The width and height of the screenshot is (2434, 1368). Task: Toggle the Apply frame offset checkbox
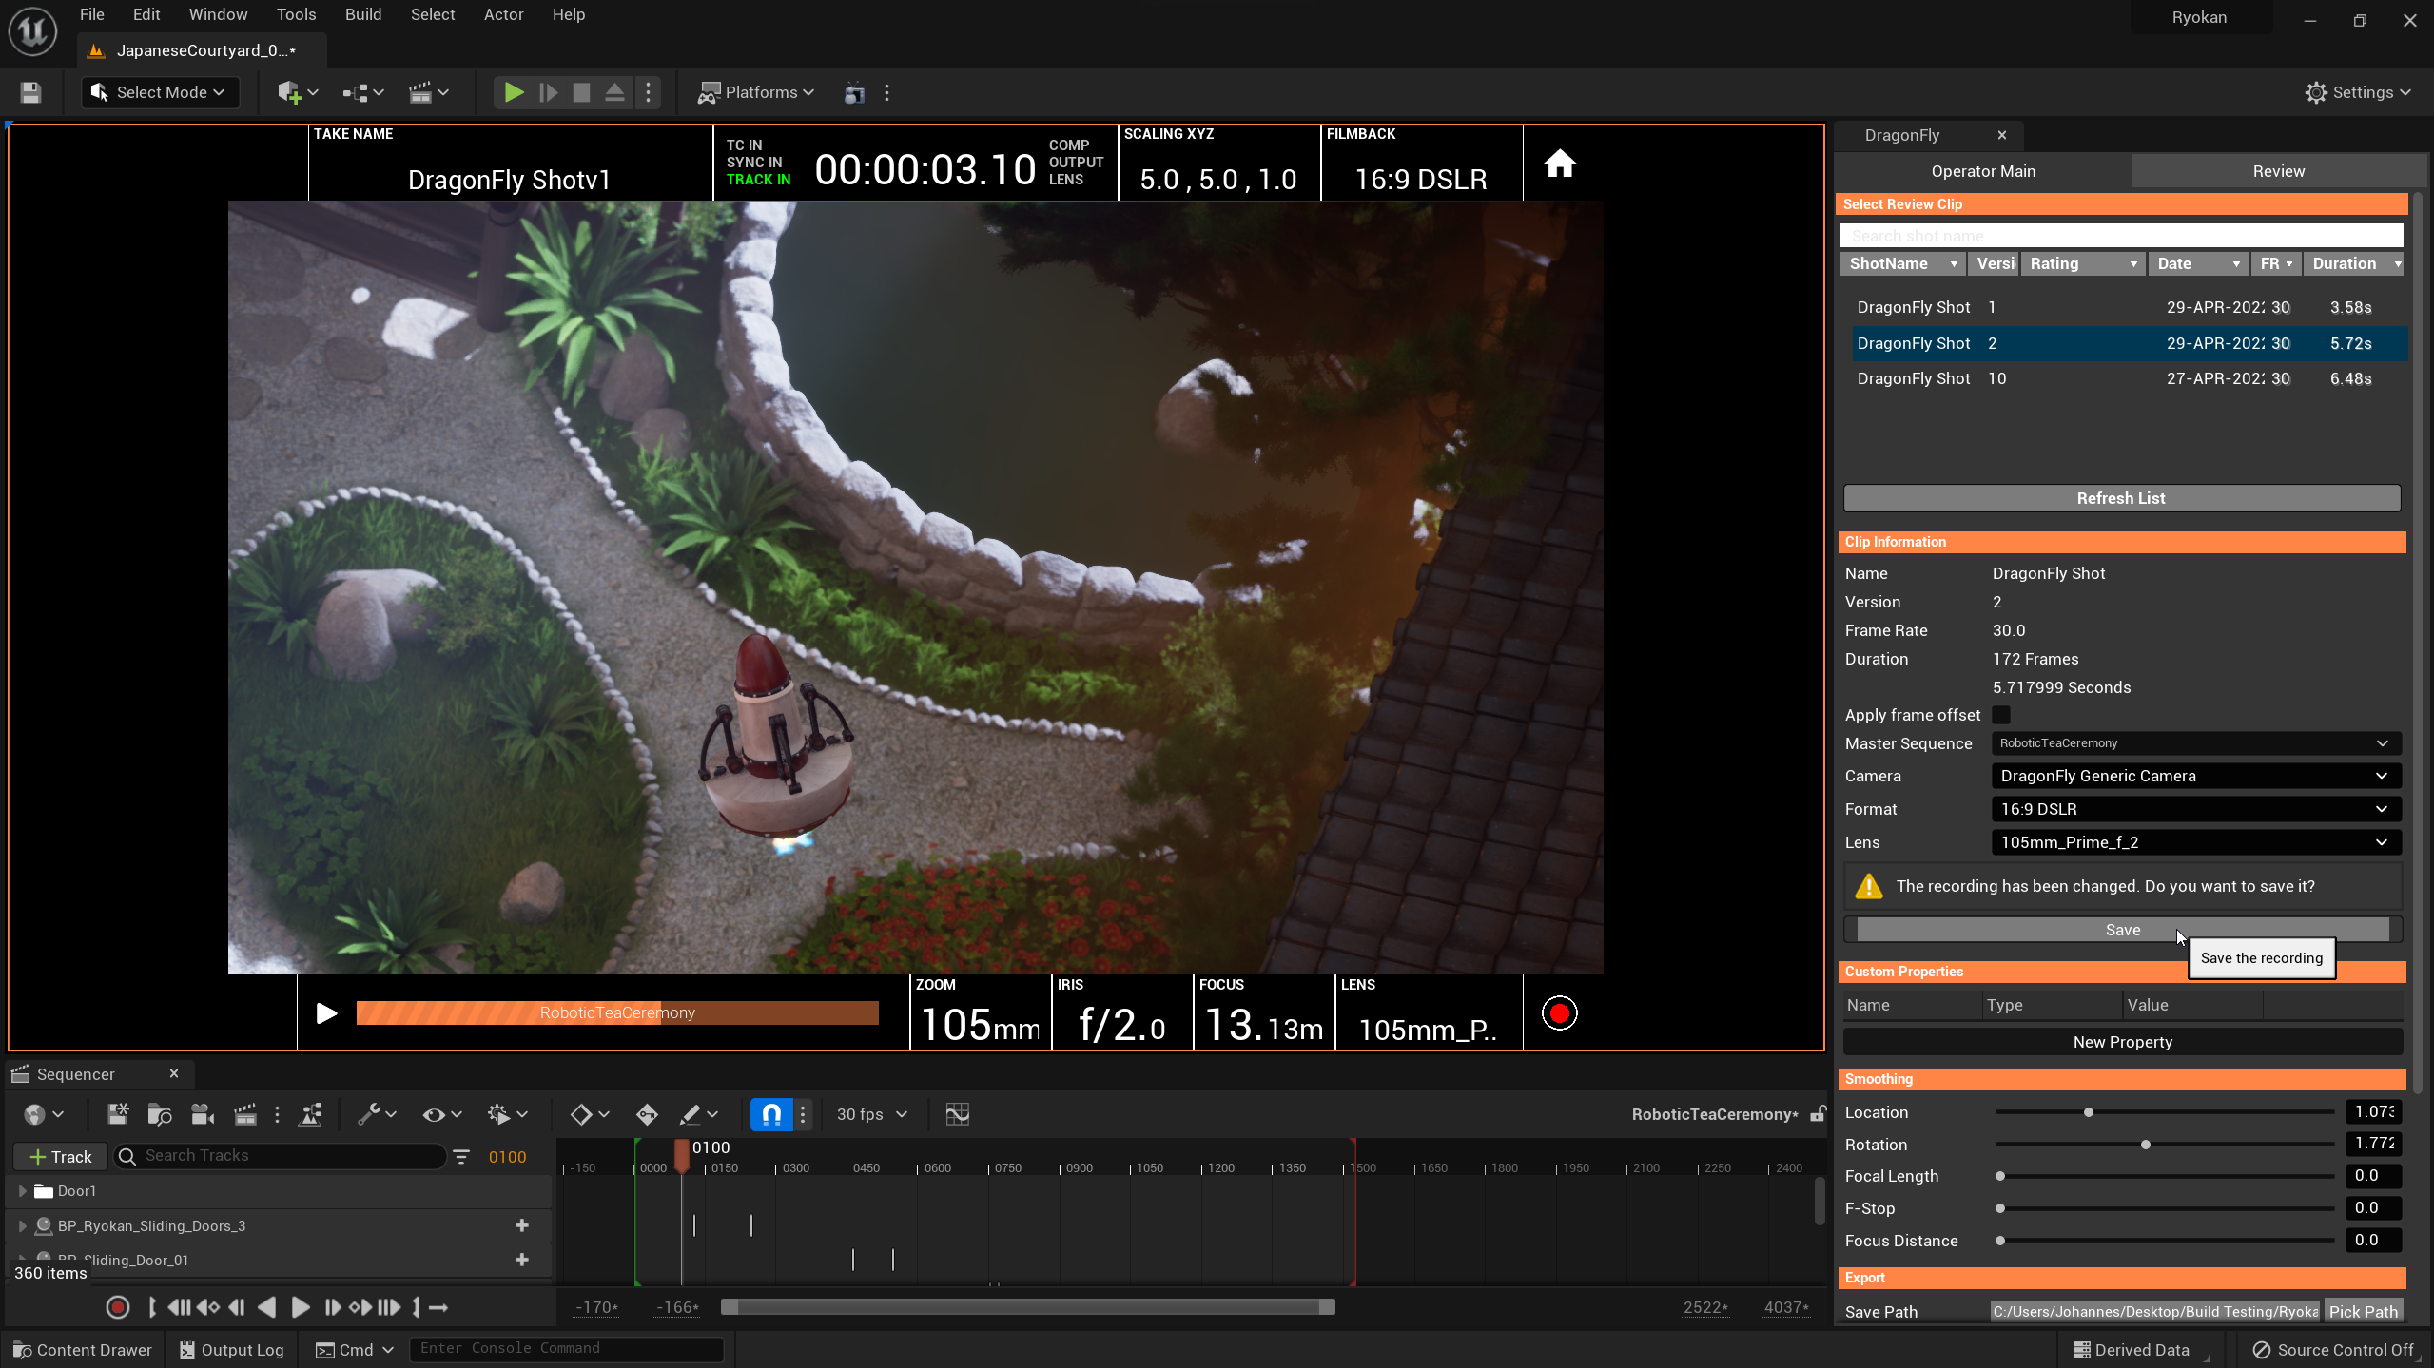pos(2001,715)
